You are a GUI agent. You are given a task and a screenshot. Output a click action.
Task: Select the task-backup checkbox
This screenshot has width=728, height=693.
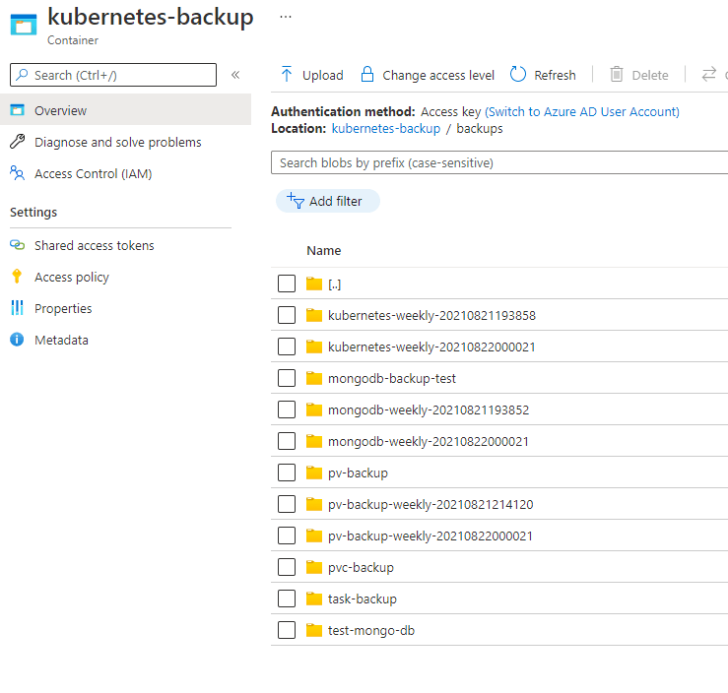tap(287, 598)
